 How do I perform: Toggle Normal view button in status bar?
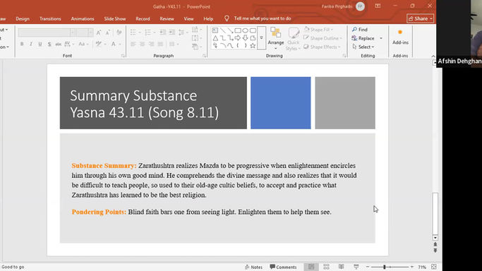[x=311, y=267]
